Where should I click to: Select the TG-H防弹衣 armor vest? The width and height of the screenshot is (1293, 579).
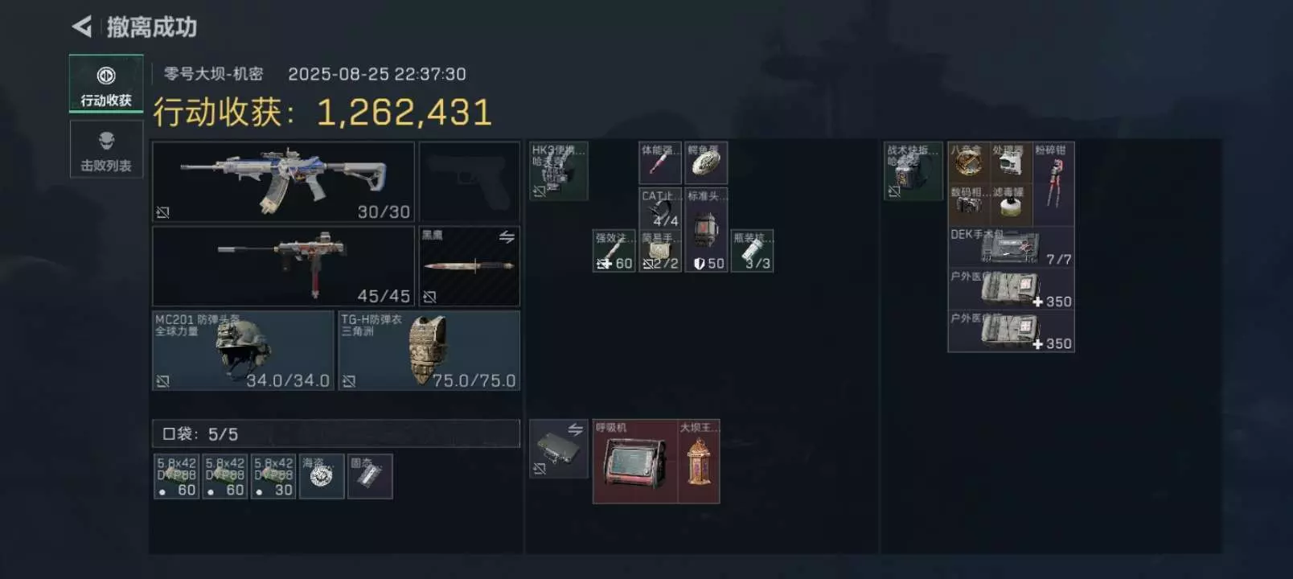(x=429, y=351)
